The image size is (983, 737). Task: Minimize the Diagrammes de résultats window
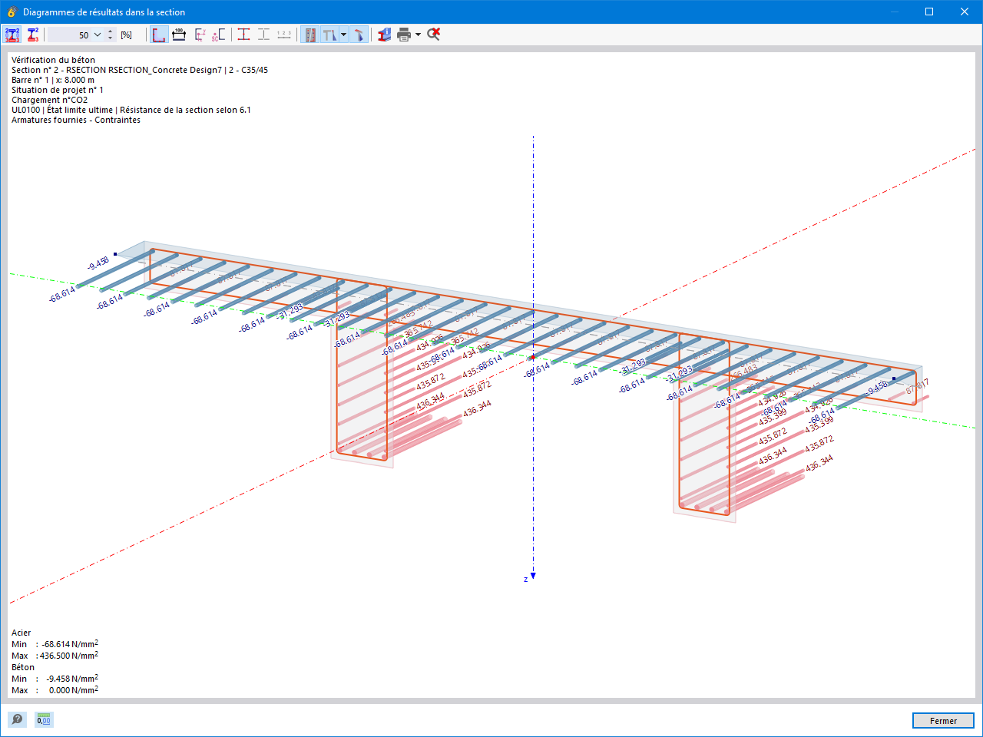point(894,12)
